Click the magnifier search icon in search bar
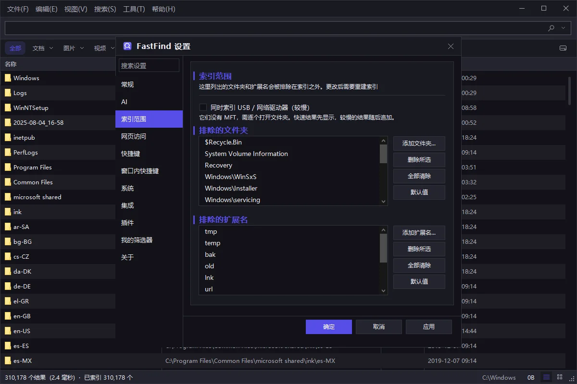 [x=552, y=28]
